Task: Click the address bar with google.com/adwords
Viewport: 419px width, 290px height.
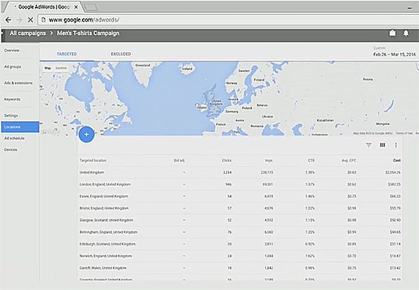Action: coord(230,20)
